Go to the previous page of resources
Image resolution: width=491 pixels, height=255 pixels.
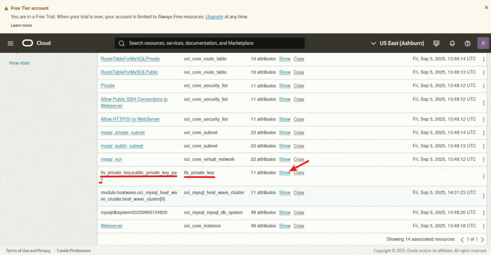[462, 239]
